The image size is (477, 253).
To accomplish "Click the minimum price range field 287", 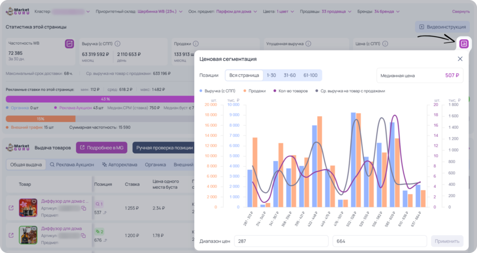I will [281, 241].
